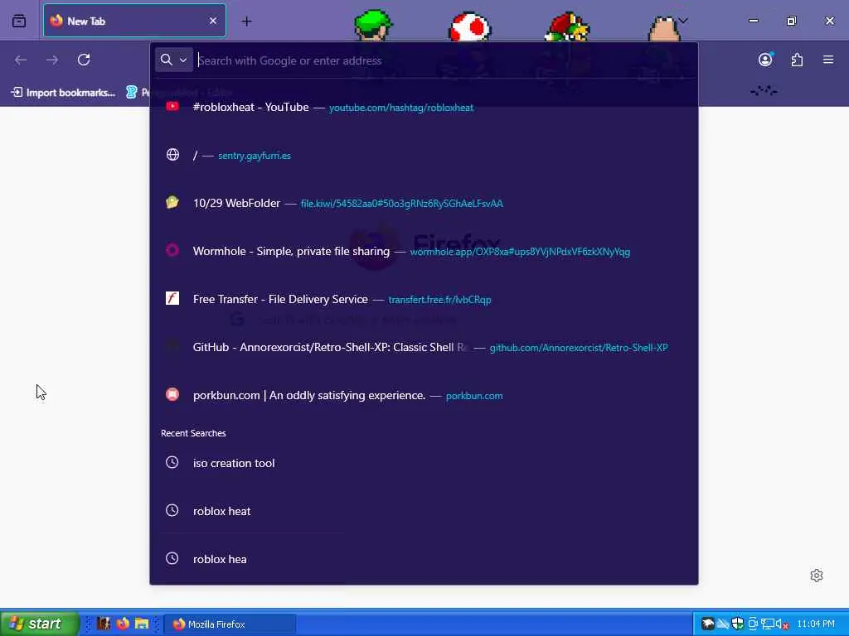Click the security shield tray icon
The height and width of the screenshot is (636, 849).
pyautogui.click(x=737, y=624)
